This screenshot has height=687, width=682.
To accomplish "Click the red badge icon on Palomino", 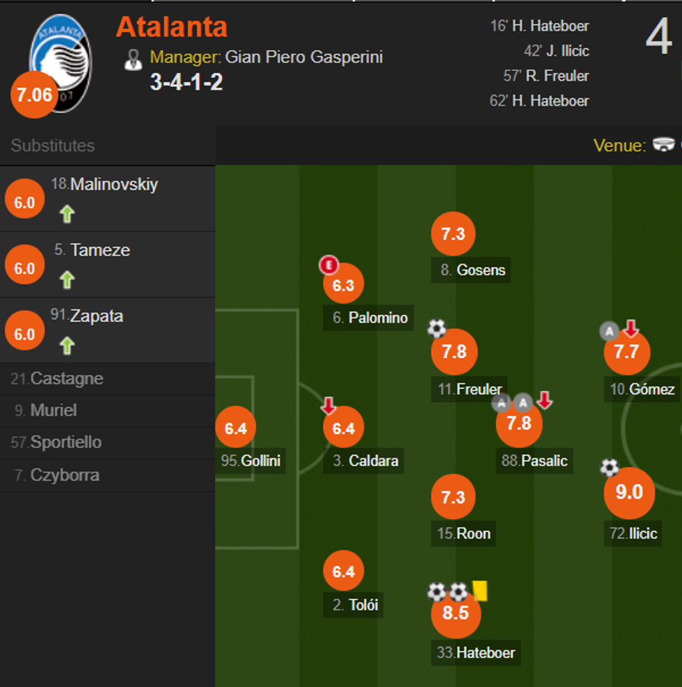I will click(x=328, y=265).
